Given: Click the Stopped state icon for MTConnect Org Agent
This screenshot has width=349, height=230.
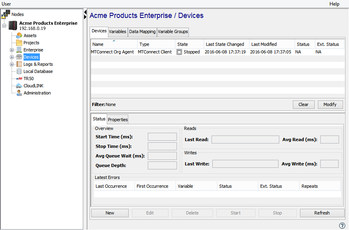Looking at the screenshot, I should (x=179, y=52).
